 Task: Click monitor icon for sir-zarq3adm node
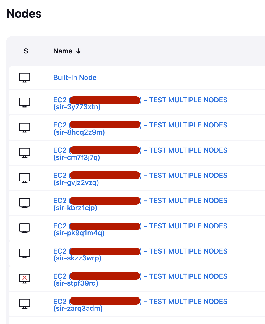tap(24, 304)
